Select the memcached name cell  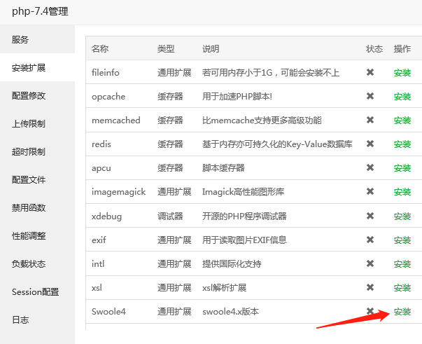[x=116, y=120]
